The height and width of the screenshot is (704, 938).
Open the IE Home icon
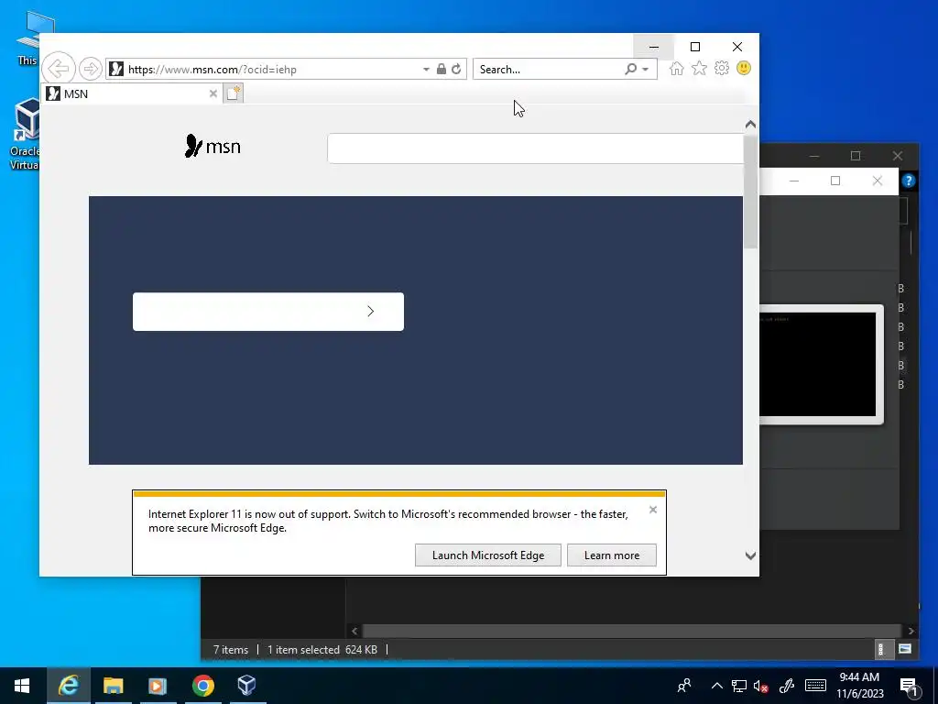[x=677, y=68]
